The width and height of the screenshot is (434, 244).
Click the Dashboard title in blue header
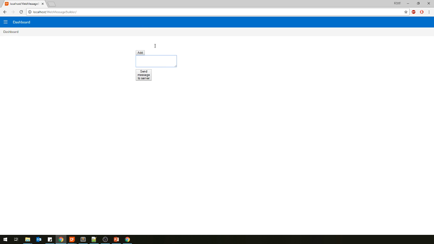(x=21, y=22)
